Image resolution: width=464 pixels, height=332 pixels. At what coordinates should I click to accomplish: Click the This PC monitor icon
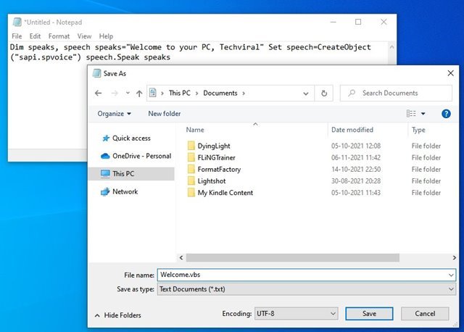point(105,174)
